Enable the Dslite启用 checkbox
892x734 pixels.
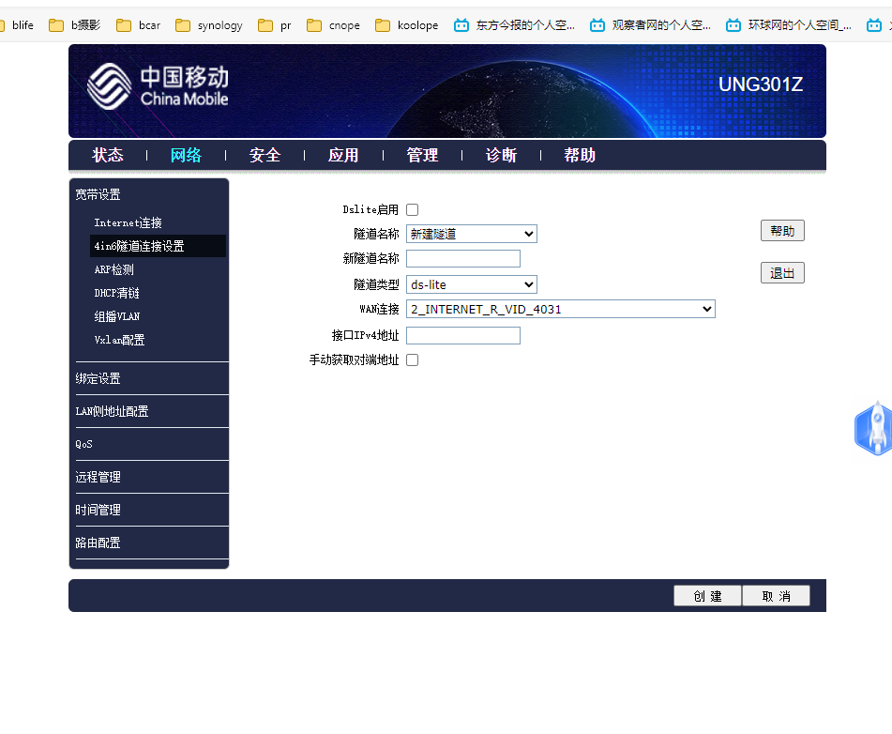[x=412, y=210]
